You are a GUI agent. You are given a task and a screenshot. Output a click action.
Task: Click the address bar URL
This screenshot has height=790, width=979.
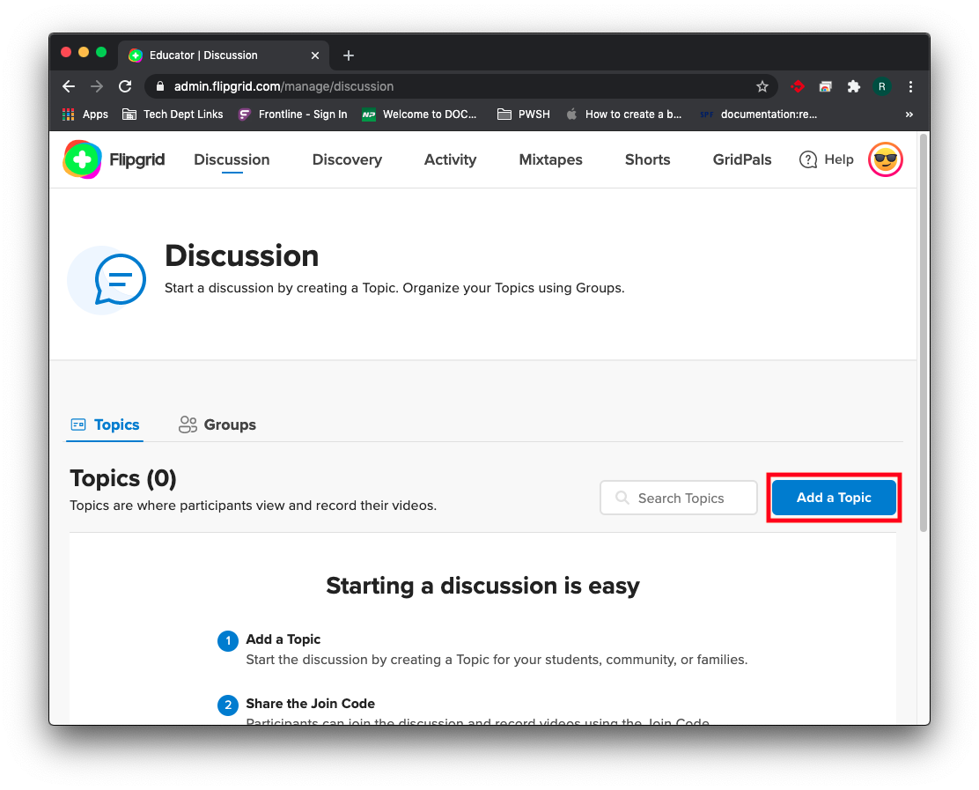pos(283,86)
